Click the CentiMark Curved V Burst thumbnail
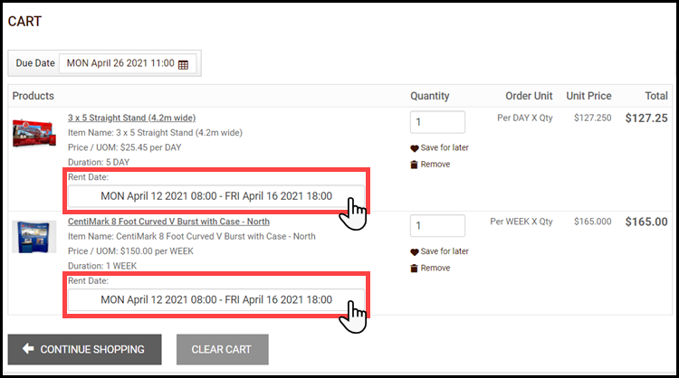The height and width of the screenshot is (378, 679). tap(34, 237)
